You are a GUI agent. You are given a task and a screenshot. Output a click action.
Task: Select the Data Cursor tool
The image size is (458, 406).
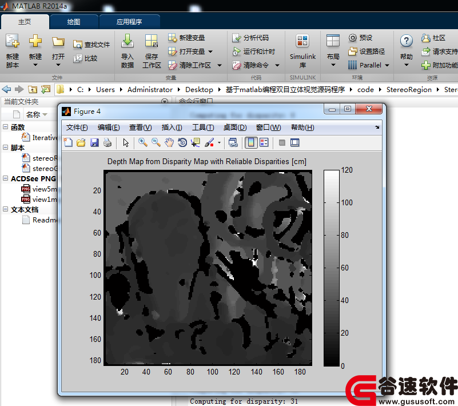(196, 142)
